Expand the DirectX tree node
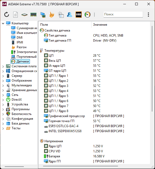Viewport: 155px width, 169px height. coord(3,100)
